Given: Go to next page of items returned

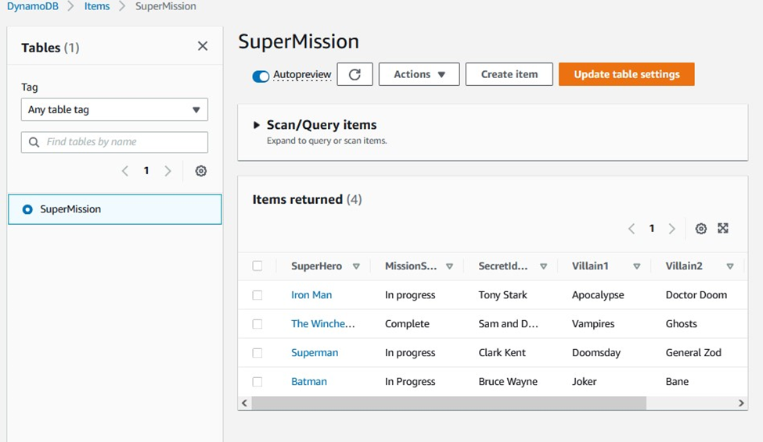Looking at the screenshot, I should pos(672,229).
